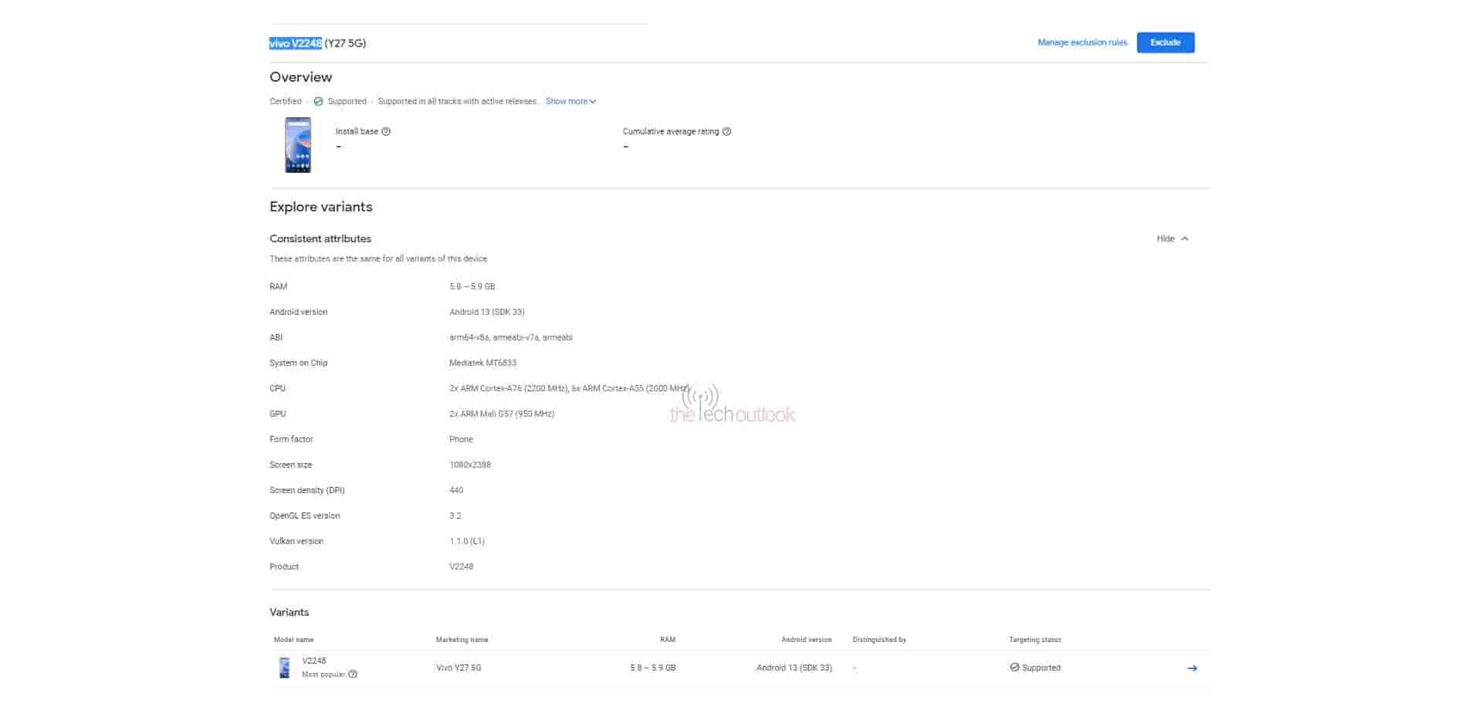Click the Targeting status column header

1034,640
